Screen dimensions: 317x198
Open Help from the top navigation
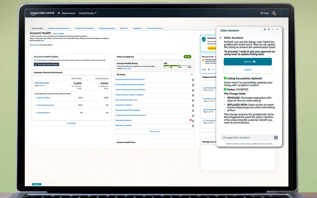coord(264,13)
